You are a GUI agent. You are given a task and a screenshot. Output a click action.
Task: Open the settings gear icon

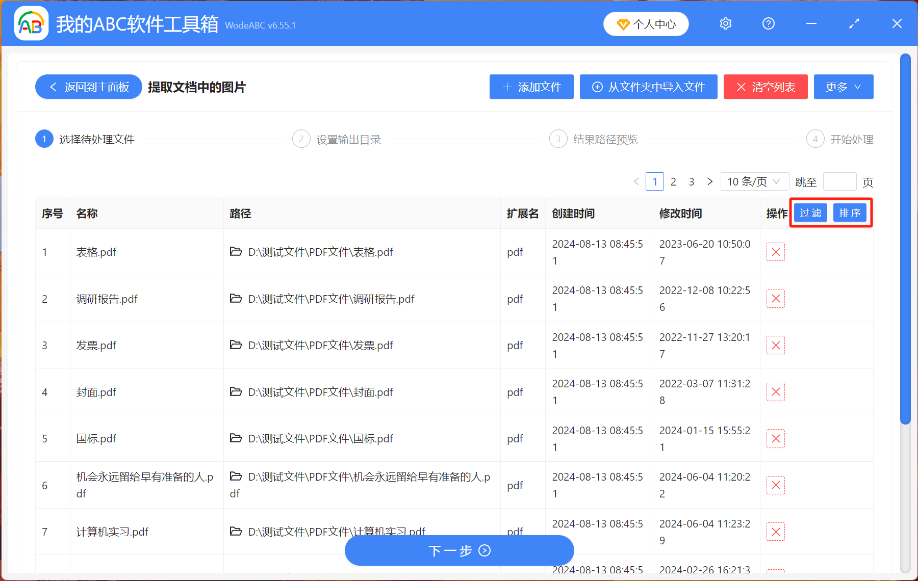click(x=725, y=23)
